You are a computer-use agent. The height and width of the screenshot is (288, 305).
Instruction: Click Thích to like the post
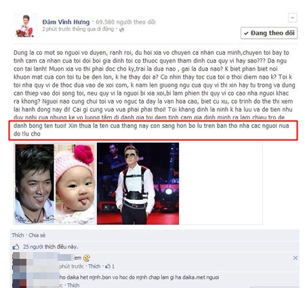click(x=18, y=235)
